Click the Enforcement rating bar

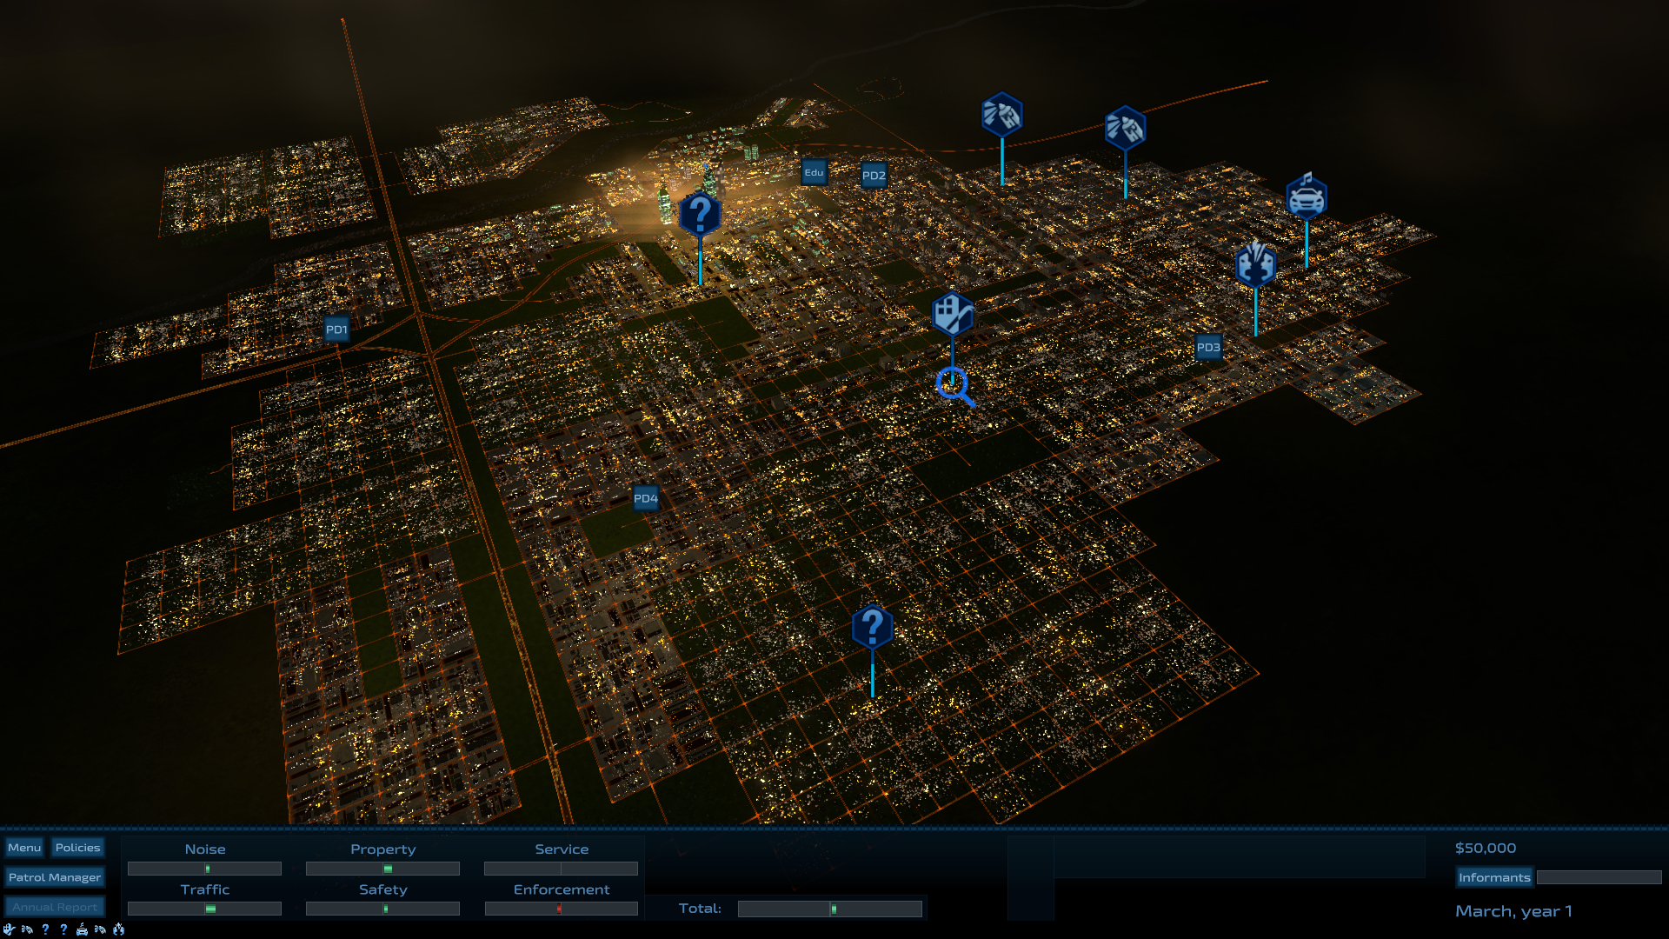tap(561, 909)
